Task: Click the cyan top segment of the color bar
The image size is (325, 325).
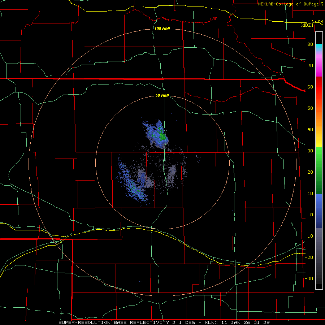Action: [x=319, y=48]
